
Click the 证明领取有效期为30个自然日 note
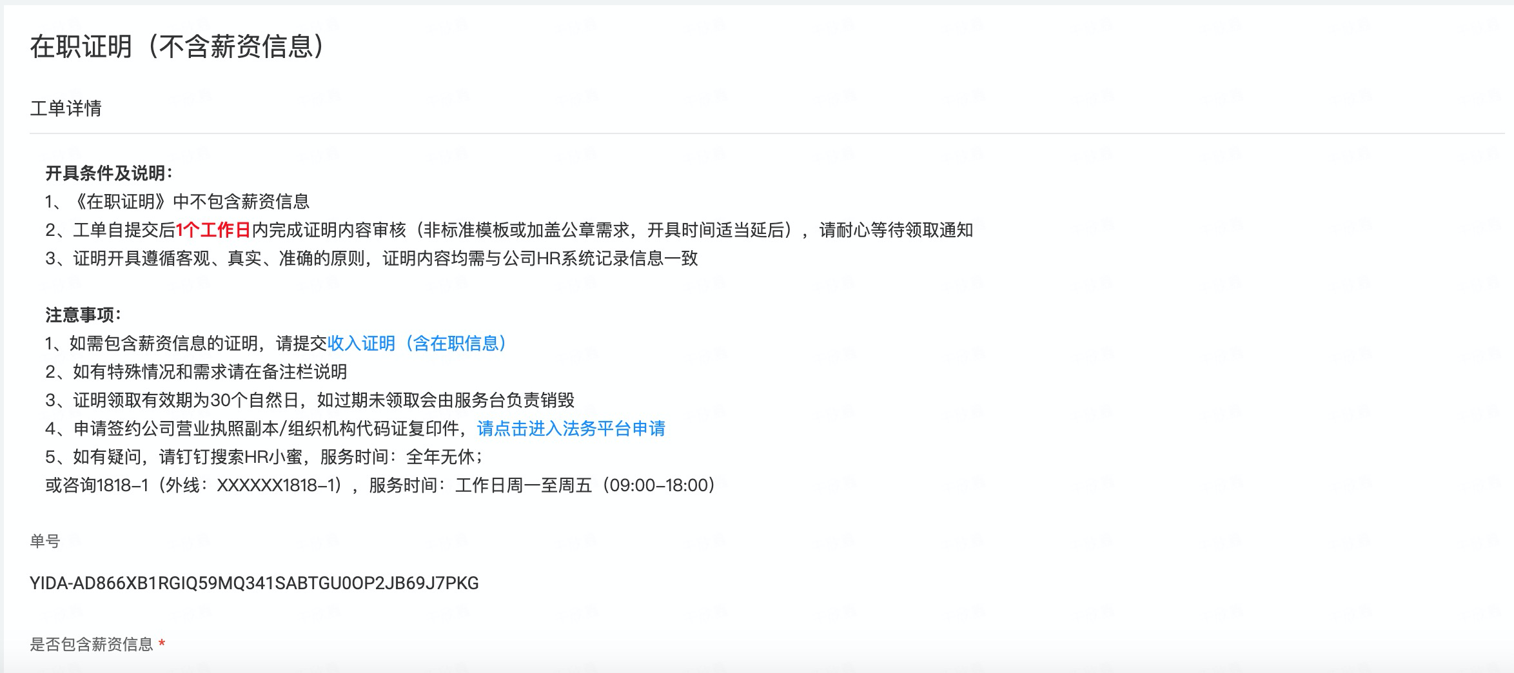click(x=310, y=400)
